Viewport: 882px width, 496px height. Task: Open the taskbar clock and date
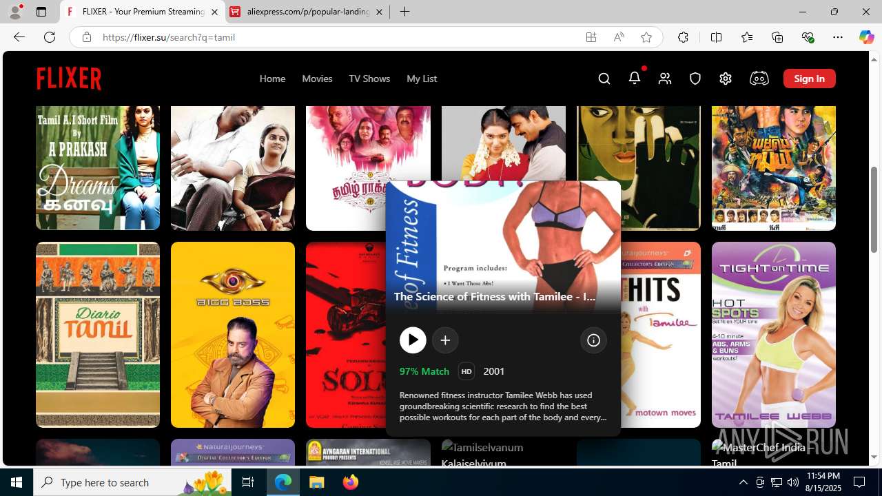click(823, 482)
